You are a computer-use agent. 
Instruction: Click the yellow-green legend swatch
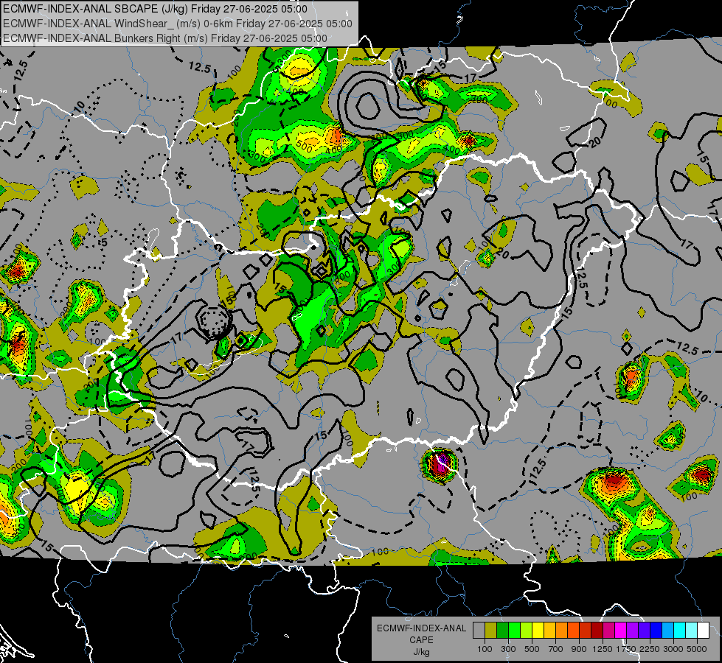click(x=527, y=631)
